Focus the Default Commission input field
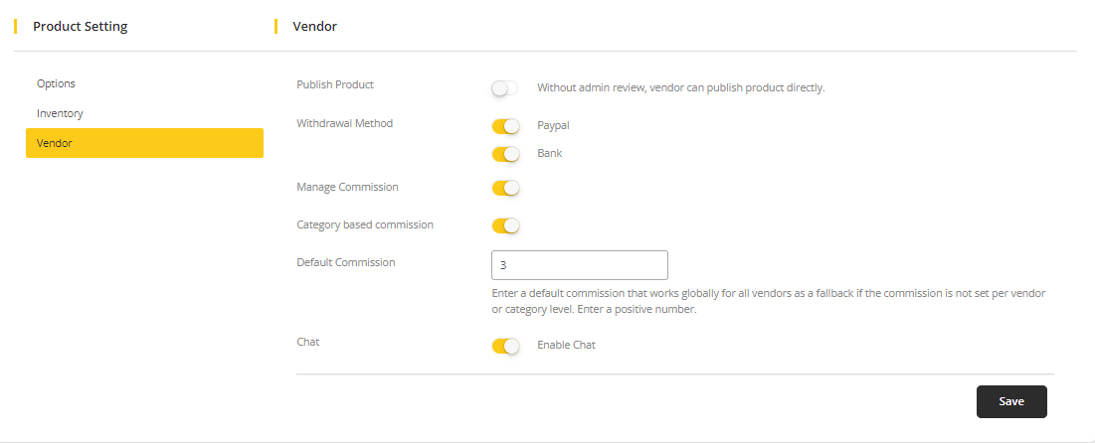 (x=579, y=265)
